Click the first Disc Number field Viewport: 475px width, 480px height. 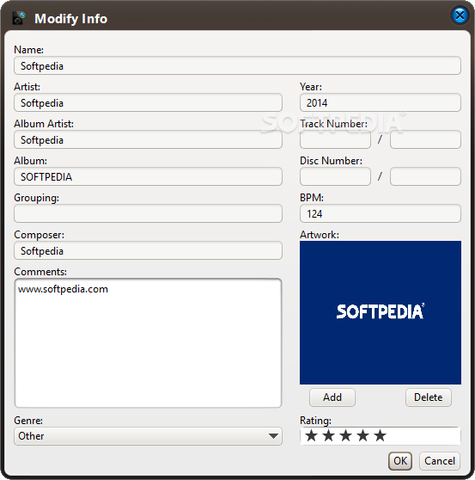pos(335,176)
